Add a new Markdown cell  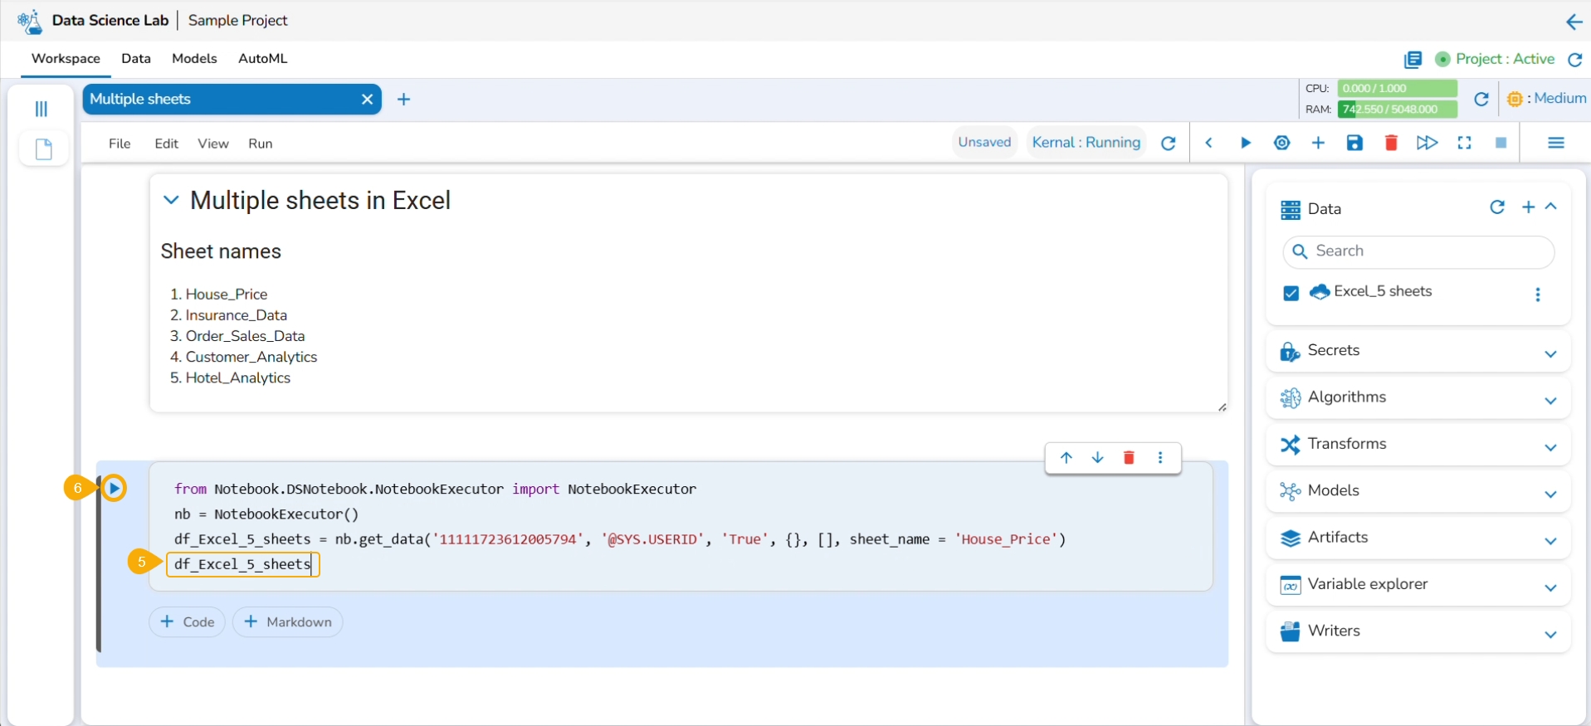coord(287,622)
